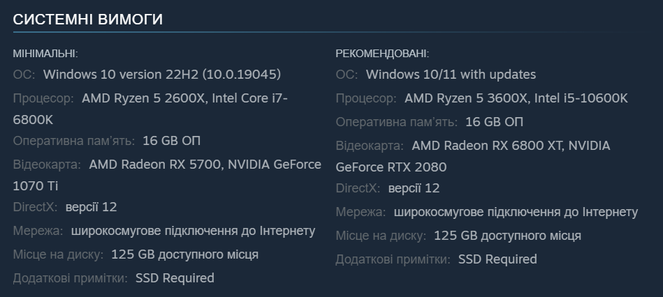Click the Windows 10 version 22H2 text
This screenshot has width=663, height=297.
(x=162, y=75)
